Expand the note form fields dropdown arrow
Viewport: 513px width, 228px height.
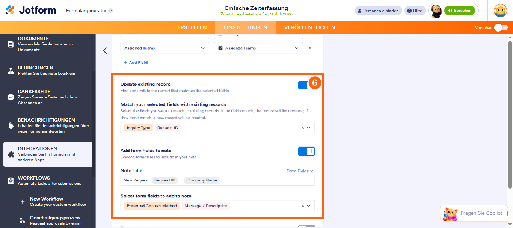coord(309,206)
